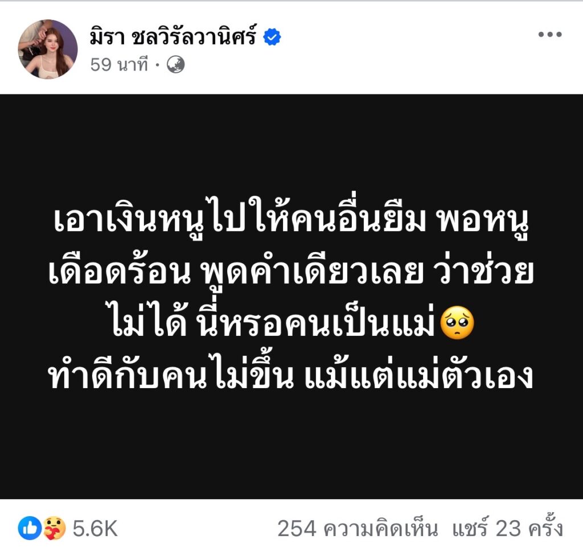
Task: View shares via แชร์ 23 ครั้ง
Action: 507,528
